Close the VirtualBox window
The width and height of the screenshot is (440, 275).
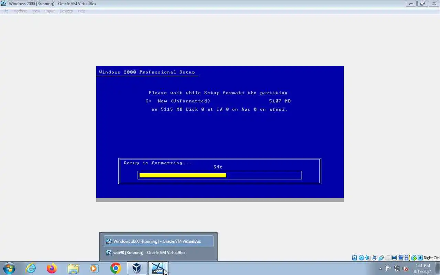click(433, 4)
